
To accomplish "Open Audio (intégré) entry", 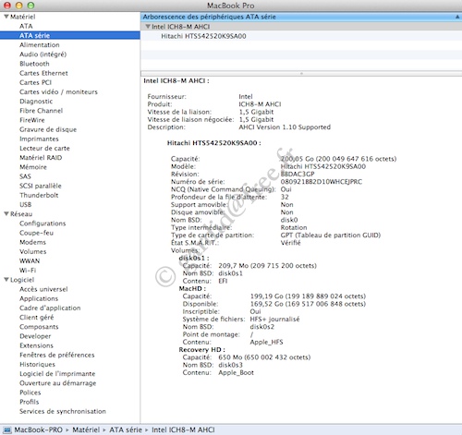I will [43, 54].
